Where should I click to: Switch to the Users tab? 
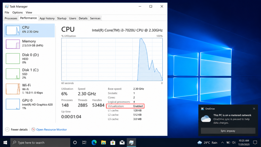73,18
